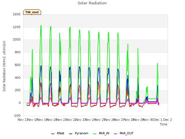Toggle the Pyranom legend entry

pyautogui.click(x=79, y=133)
